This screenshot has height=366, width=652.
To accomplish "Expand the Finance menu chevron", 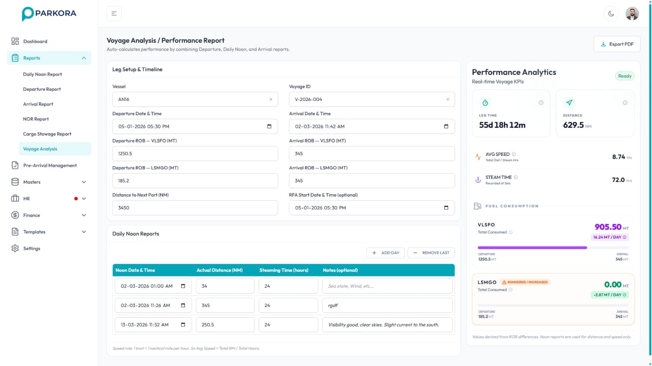I will [x=84, y=215].
